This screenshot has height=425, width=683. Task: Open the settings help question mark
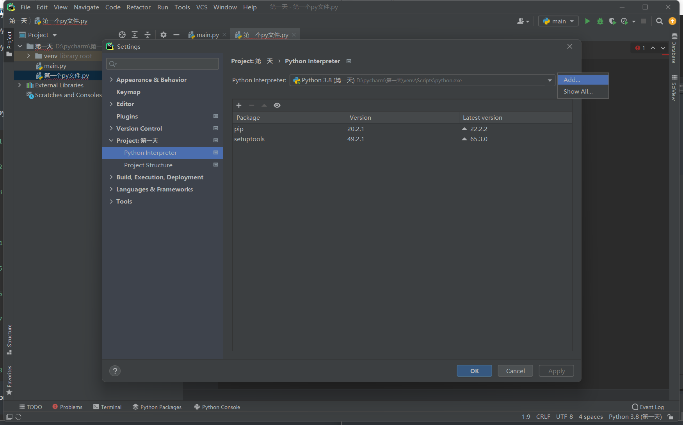[115, 371]
